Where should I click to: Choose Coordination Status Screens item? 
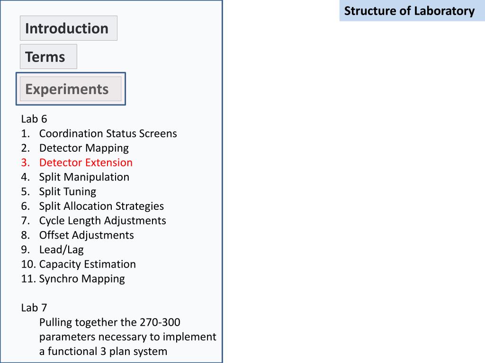pos(99,133)
